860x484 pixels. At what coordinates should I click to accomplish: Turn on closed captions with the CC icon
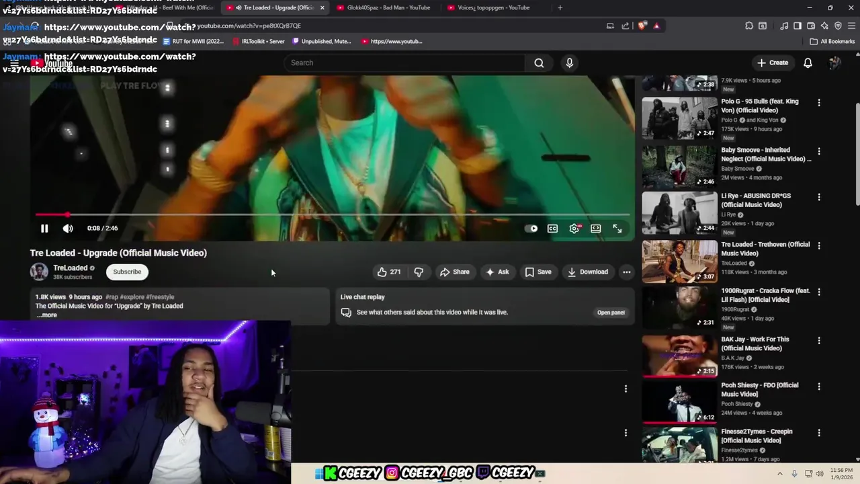click(552, 229)
